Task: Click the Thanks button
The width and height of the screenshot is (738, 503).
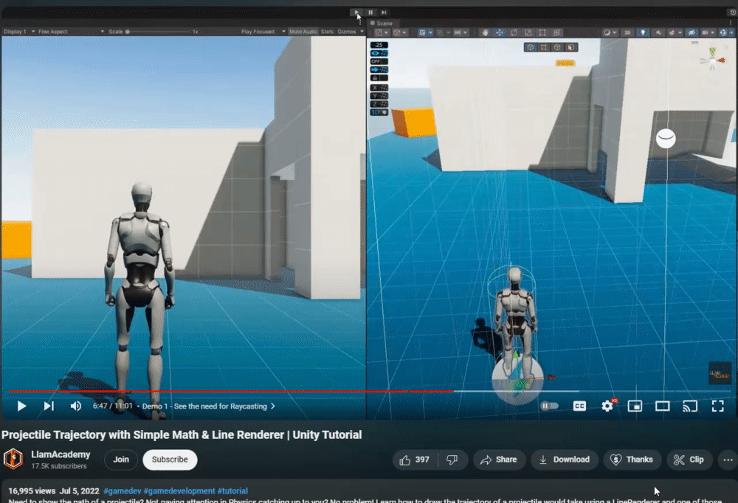Action: tap(632, 459)
